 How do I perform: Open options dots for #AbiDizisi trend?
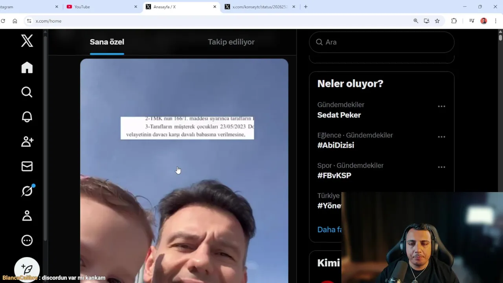click(x=442, y=137)
